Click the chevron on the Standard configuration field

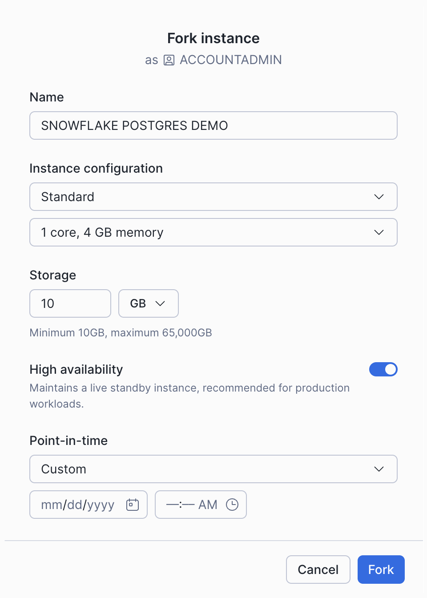[379, 197]
